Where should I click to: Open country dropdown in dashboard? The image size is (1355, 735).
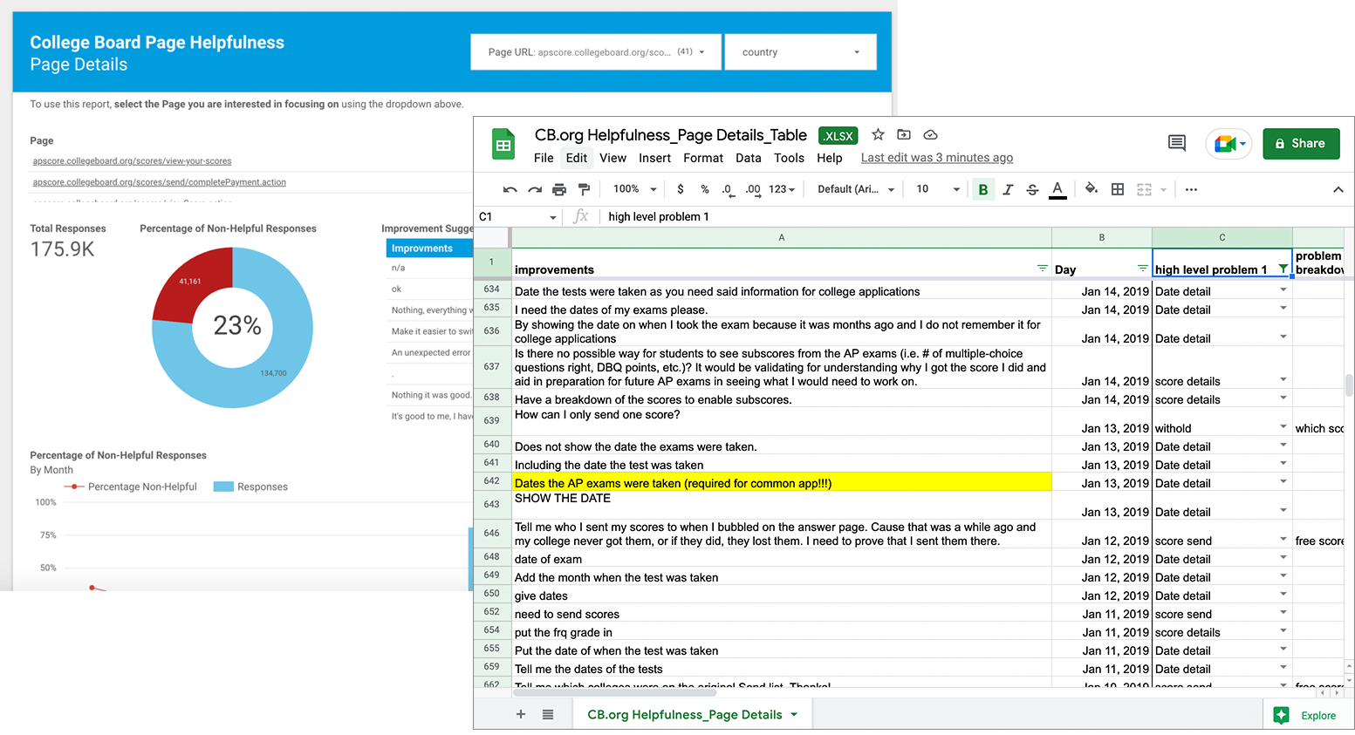(x=800, y=52)
